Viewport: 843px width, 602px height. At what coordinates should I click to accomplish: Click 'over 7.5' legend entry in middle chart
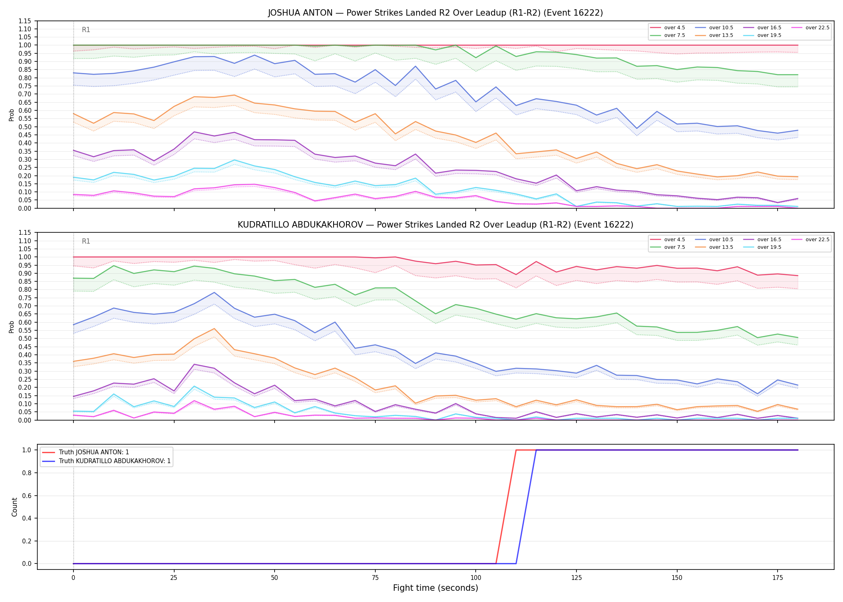(x=668, y=247)
